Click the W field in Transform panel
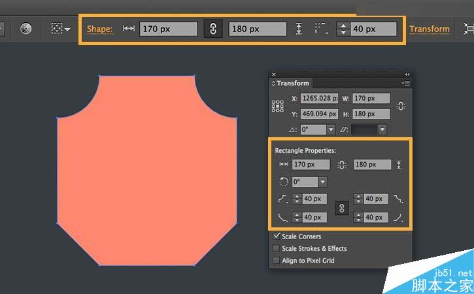This screenshot has height=294, width=474. pos(371,98)
